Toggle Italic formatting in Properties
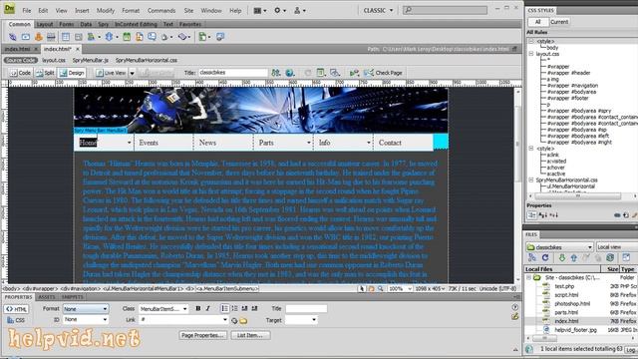Screen dimensions: 638x359 (x=208, y=308)
